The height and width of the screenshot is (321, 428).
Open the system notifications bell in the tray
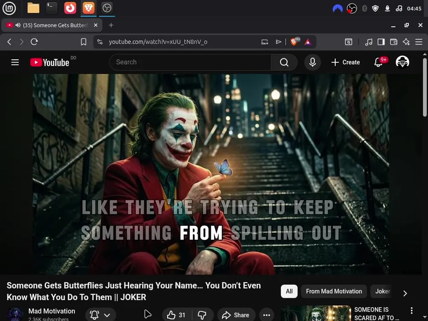tap(387, 8)
